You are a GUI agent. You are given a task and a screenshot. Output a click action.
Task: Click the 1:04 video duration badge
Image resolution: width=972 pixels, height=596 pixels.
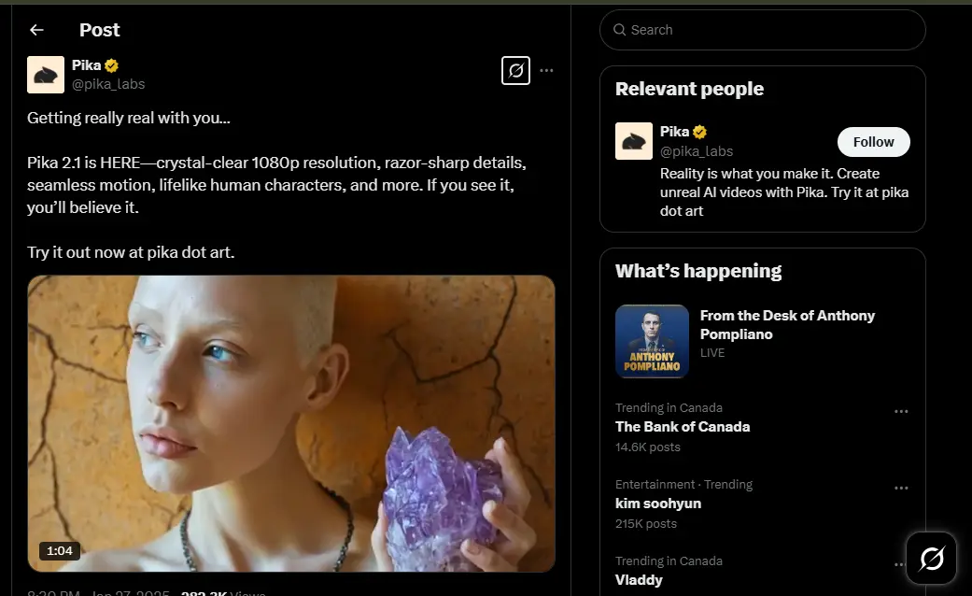click(x=60, y=551)
